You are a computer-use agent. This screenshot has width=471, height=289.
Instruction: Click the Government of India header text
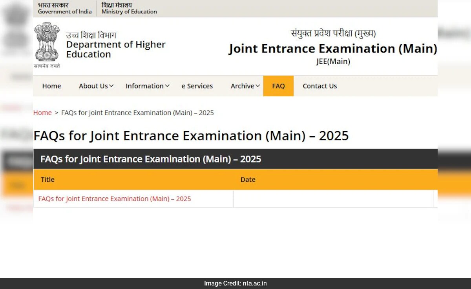[64, 12]
